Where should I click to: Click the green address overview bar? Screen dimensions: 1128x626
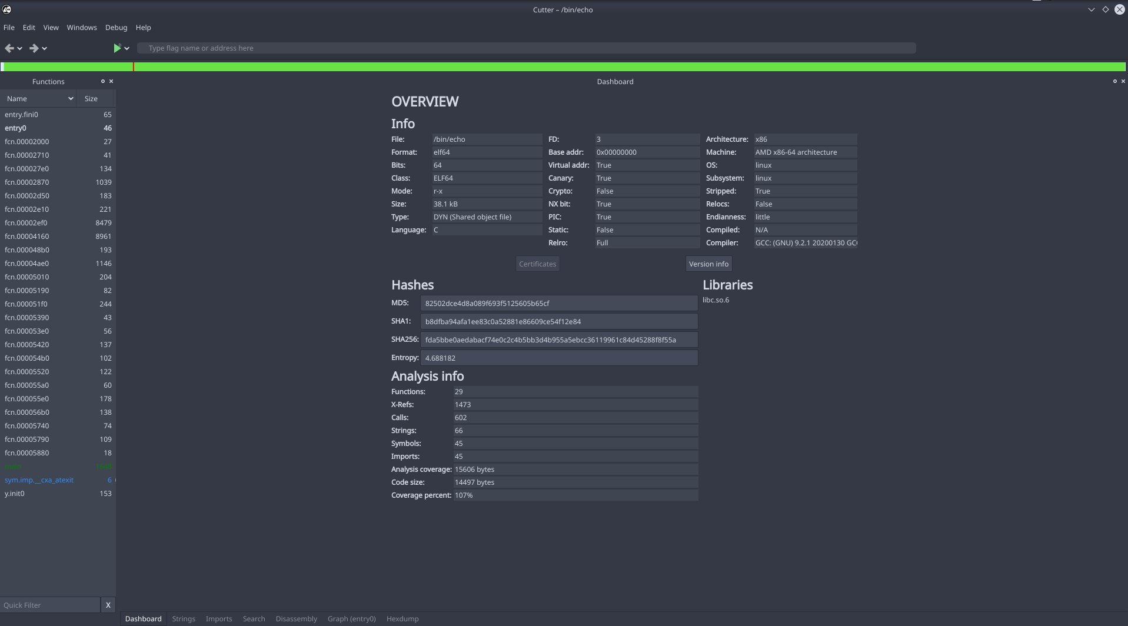[563, 67]
